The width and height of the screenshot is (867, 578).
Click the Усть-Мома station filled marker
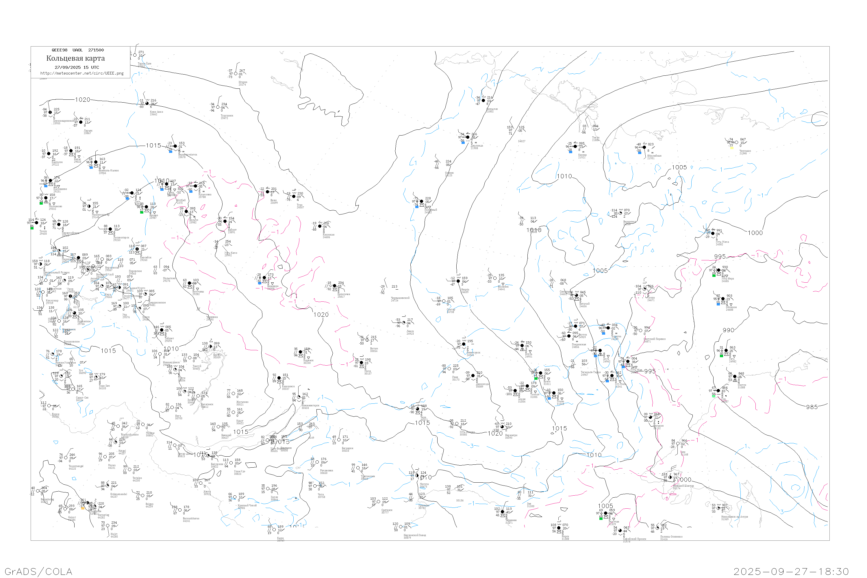point(713,234)
